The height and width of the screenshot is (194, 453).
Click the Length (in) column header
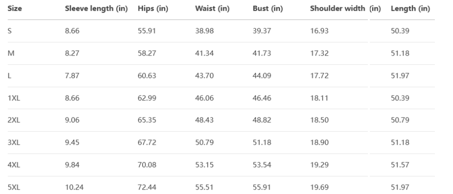tap(410, 9)
